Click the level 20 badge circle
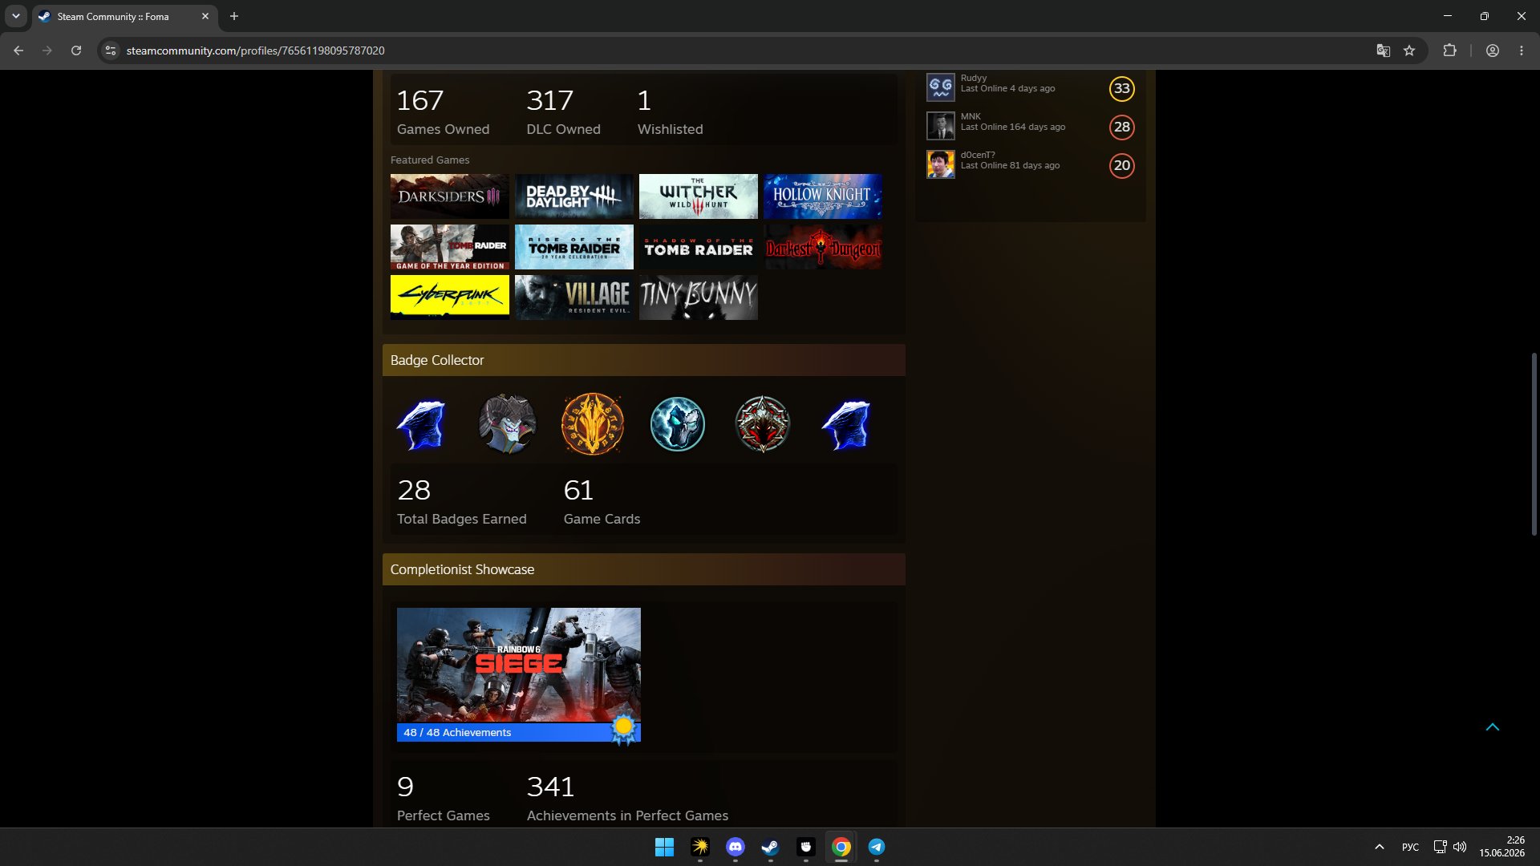 1122,165
